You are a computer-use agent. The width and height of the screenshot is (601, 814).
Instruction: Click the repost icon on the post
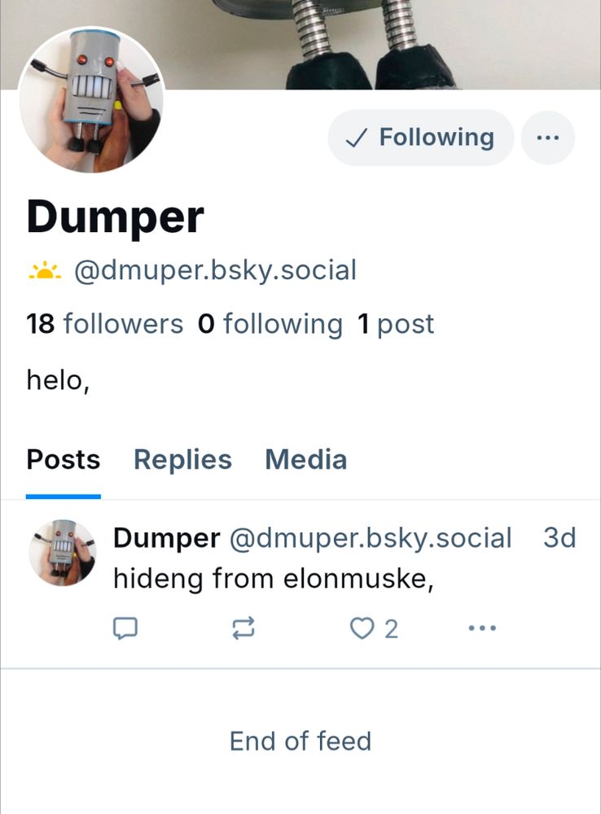pos(243,628)
